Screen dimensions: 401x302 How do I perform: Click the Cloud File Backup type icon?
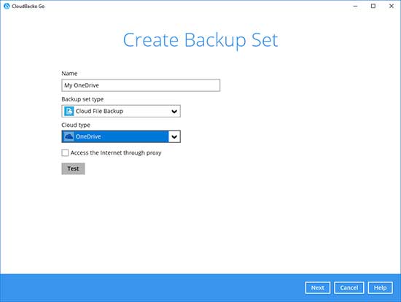pyautogui.click(x=69, y=111)
